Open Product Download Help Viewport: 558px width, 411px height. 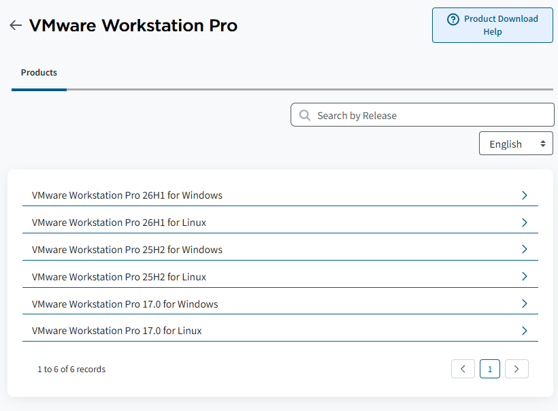pos(493,25)
